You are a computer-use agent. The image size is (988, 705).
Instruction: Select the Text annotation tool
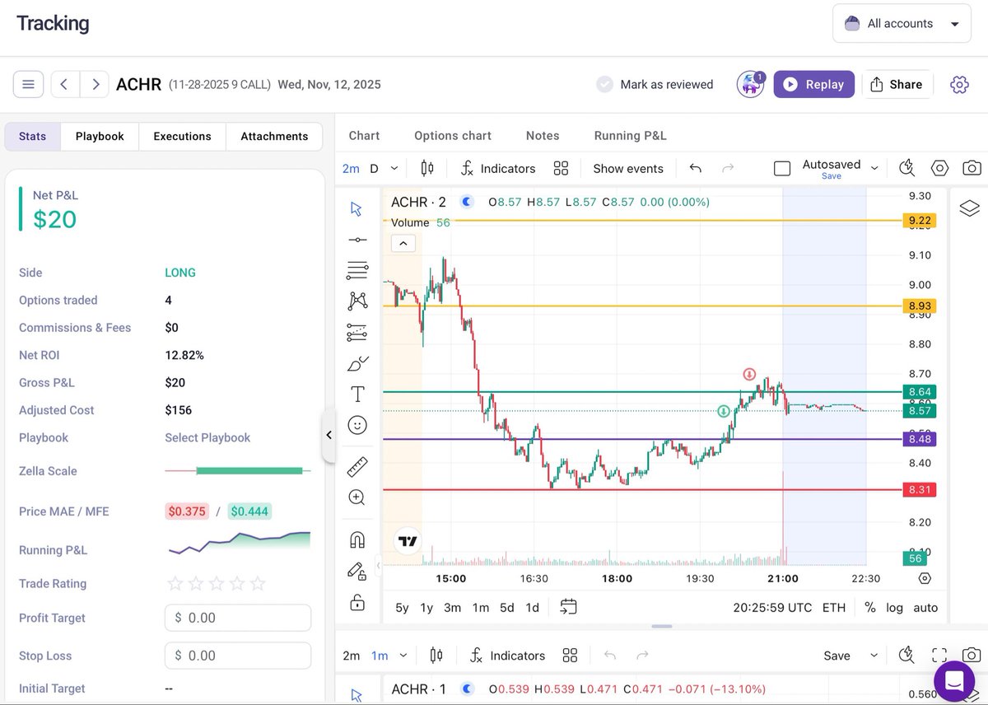(357, 394)
